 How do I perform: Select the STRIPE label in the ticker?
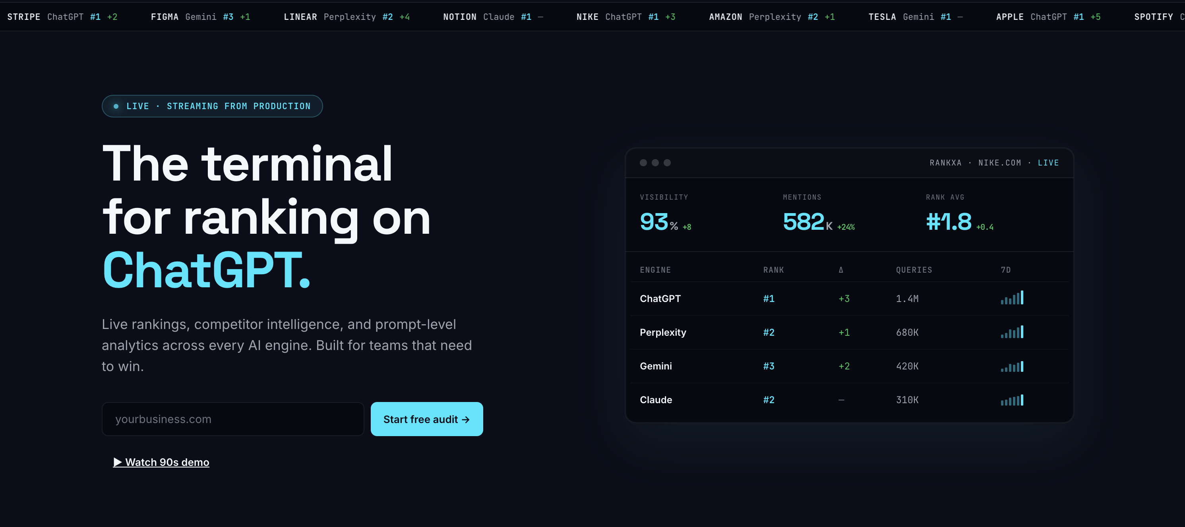click(x=24, y=17)
